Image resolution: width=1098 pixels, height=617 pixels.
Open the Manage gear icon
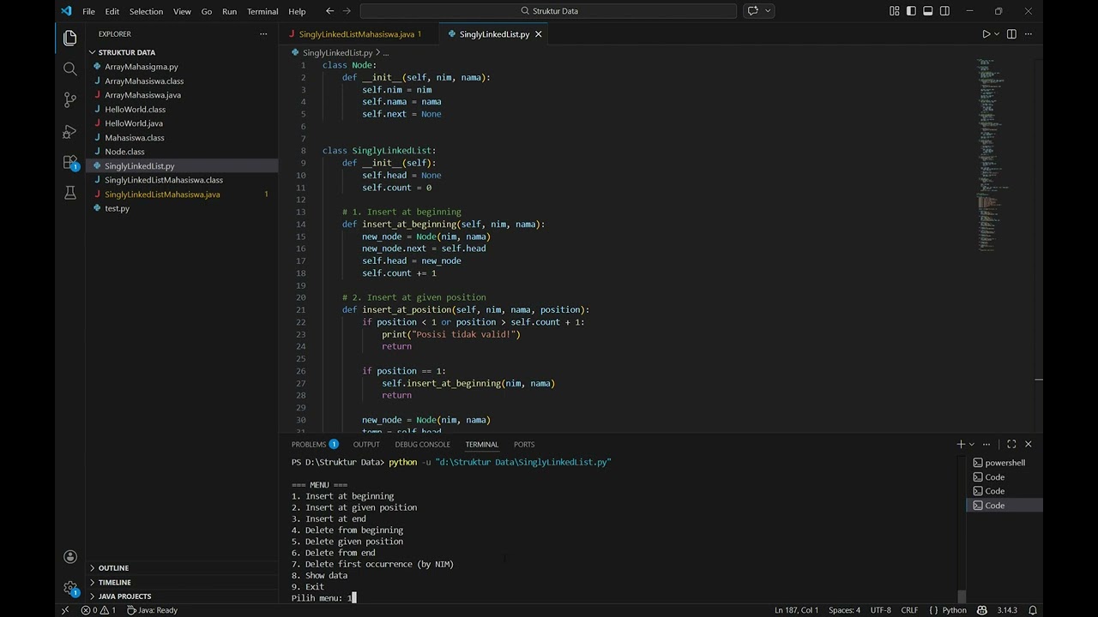[70, 588]
